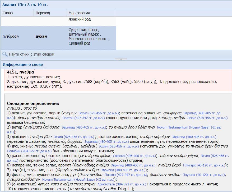The image size is (232, 192).
Task: Click the "Найти стихи с этим словом" button
Action: 31,54
